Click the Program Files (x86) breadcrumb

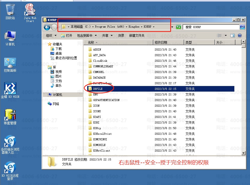[109, 27]
